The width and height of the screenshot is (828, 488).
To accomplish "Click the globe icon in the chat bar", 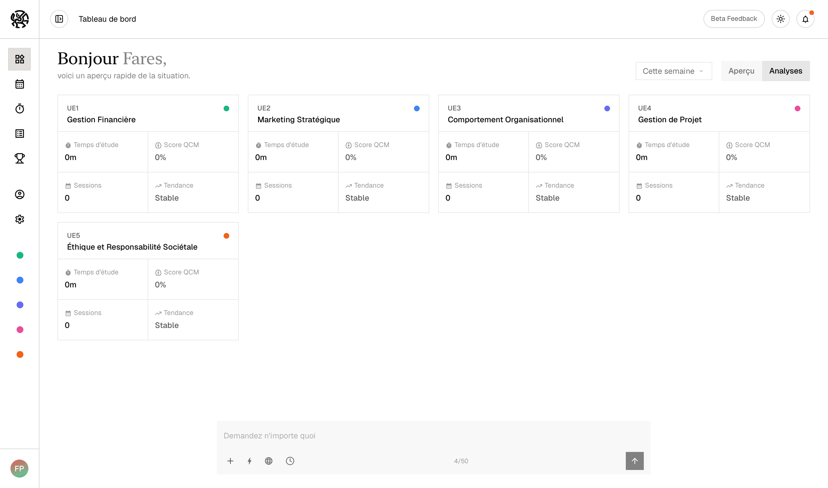I will 269,461.
